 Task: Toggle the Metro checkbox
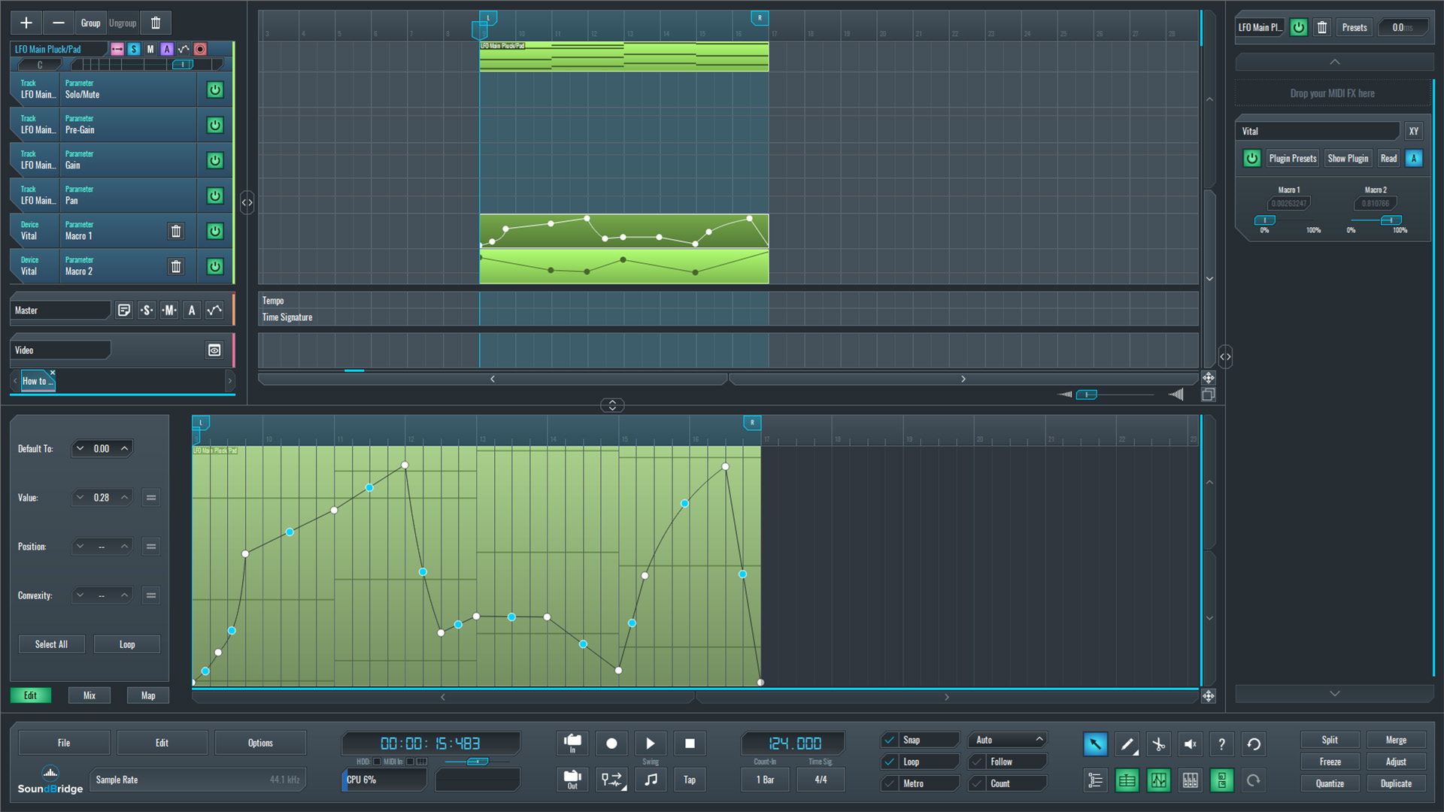[x=890, y=783]
